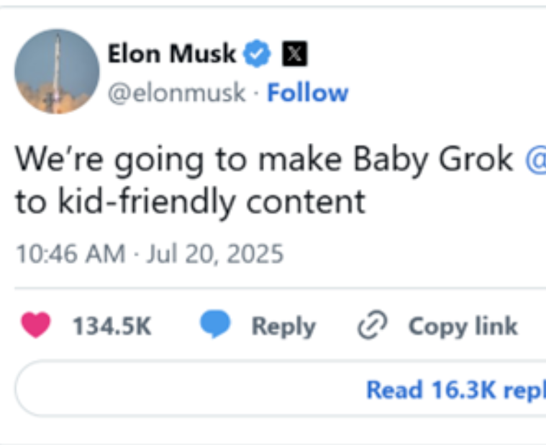Click the Elon Musk display name

[x=171, y=54]
